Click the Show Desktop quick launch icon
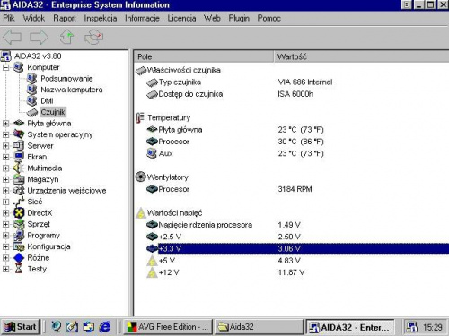The height and width of the screenshot is (336, 449). click(72, 327)
